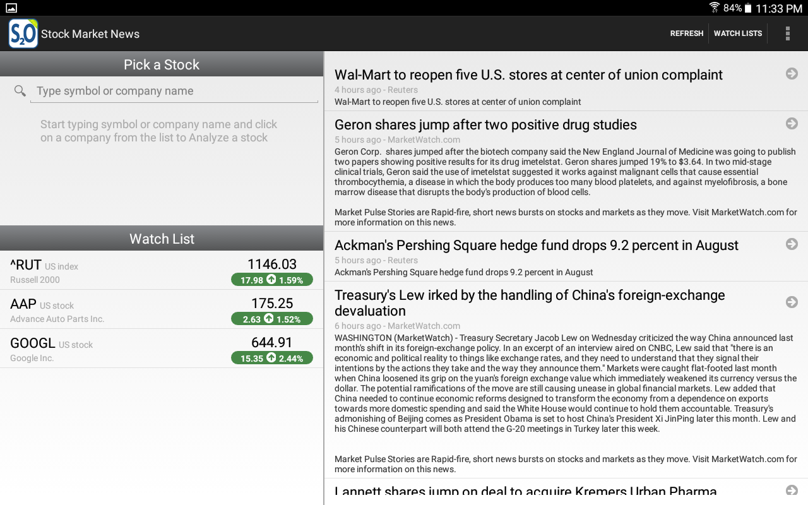The height and width of the screenshot is (505, 808).
Task: Click the Pick a Stock header
Action: (x=162, y=64)
